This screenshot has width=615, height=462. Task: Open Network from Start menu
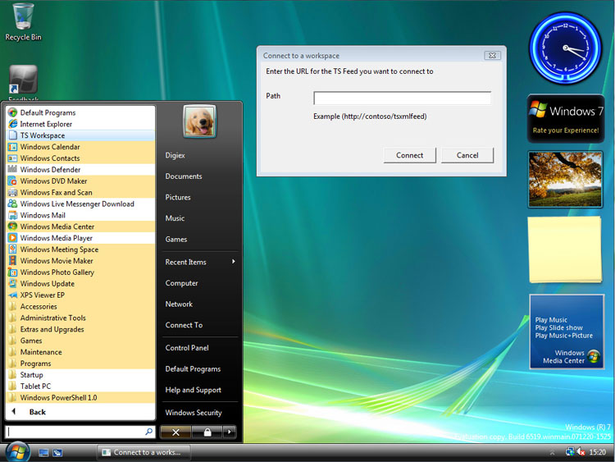tap(179, 304)
